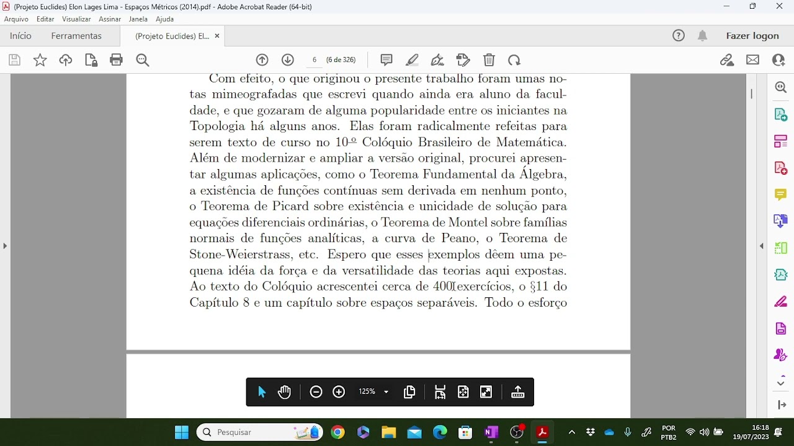The height and width of the screenshot is (446, 794).
Task: Open the Janela menu
Action: click(x=138, y=19)
